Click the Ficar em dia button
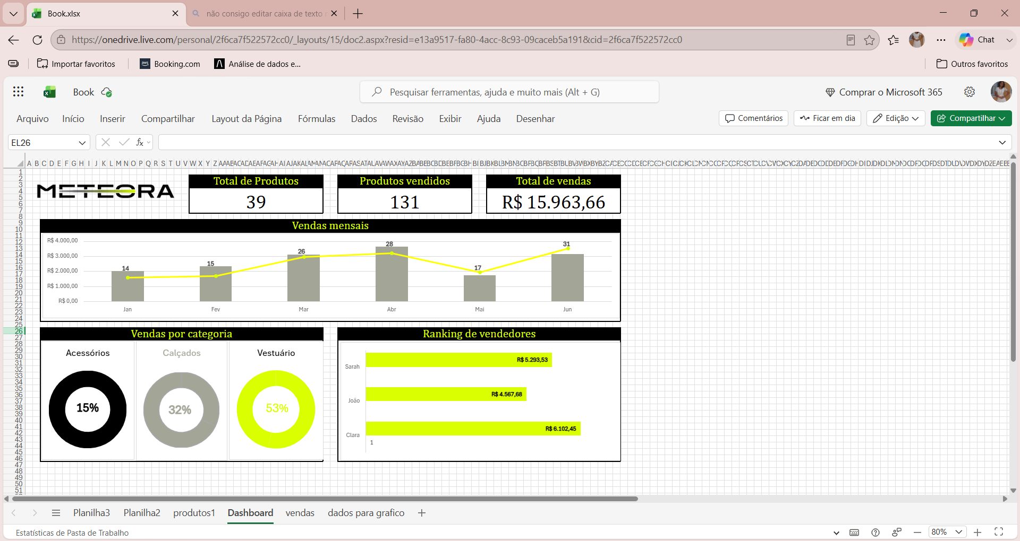1020x541 pixels. pos(827,118)
